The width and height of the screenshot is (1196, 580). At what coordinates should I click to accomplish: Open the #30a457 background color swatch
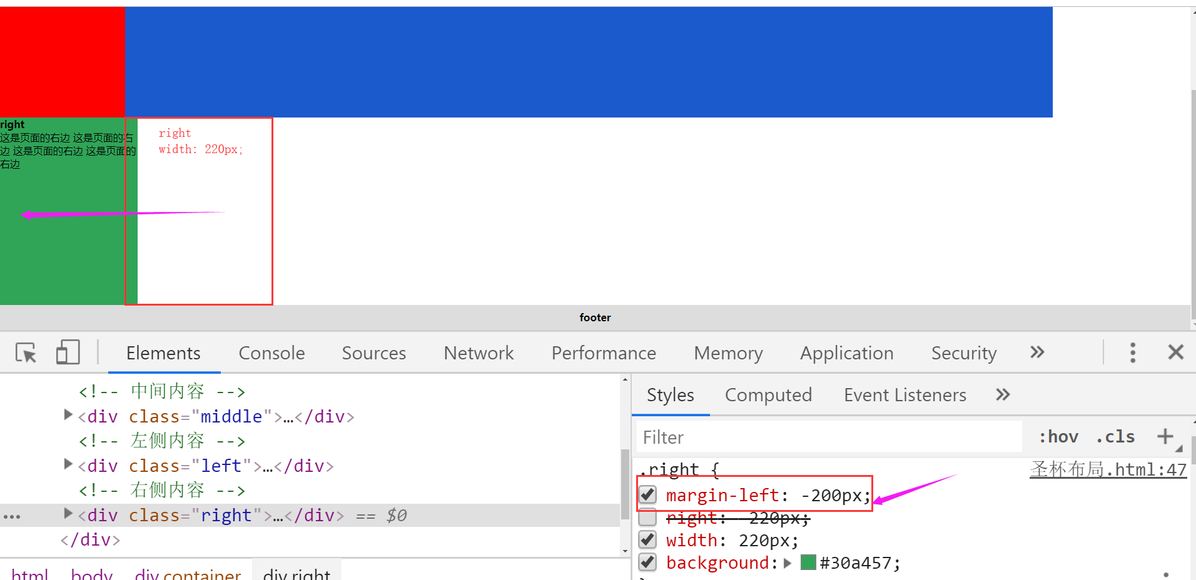(x=808, y=562)
